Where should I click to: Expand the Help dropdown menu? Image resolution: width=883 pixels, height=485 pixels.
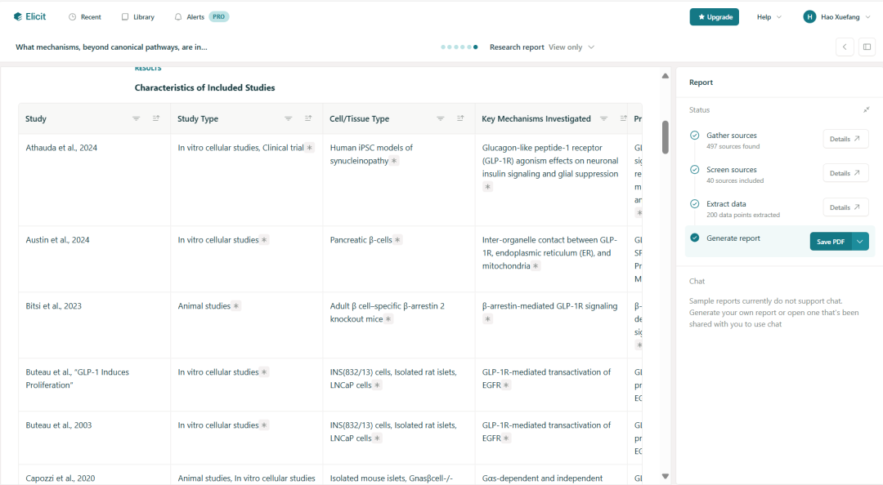[769, 17]
